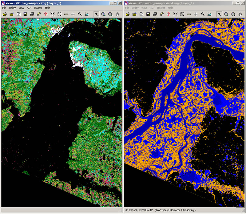
Task: Click the Save icon in Viewer #2
Action: [x=25, y=14]
